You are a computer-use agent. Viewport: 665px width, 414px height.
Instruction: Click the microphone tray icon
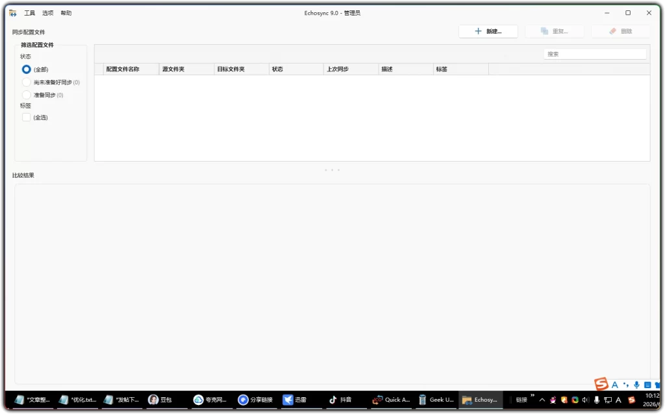click(x=597, y=400)
